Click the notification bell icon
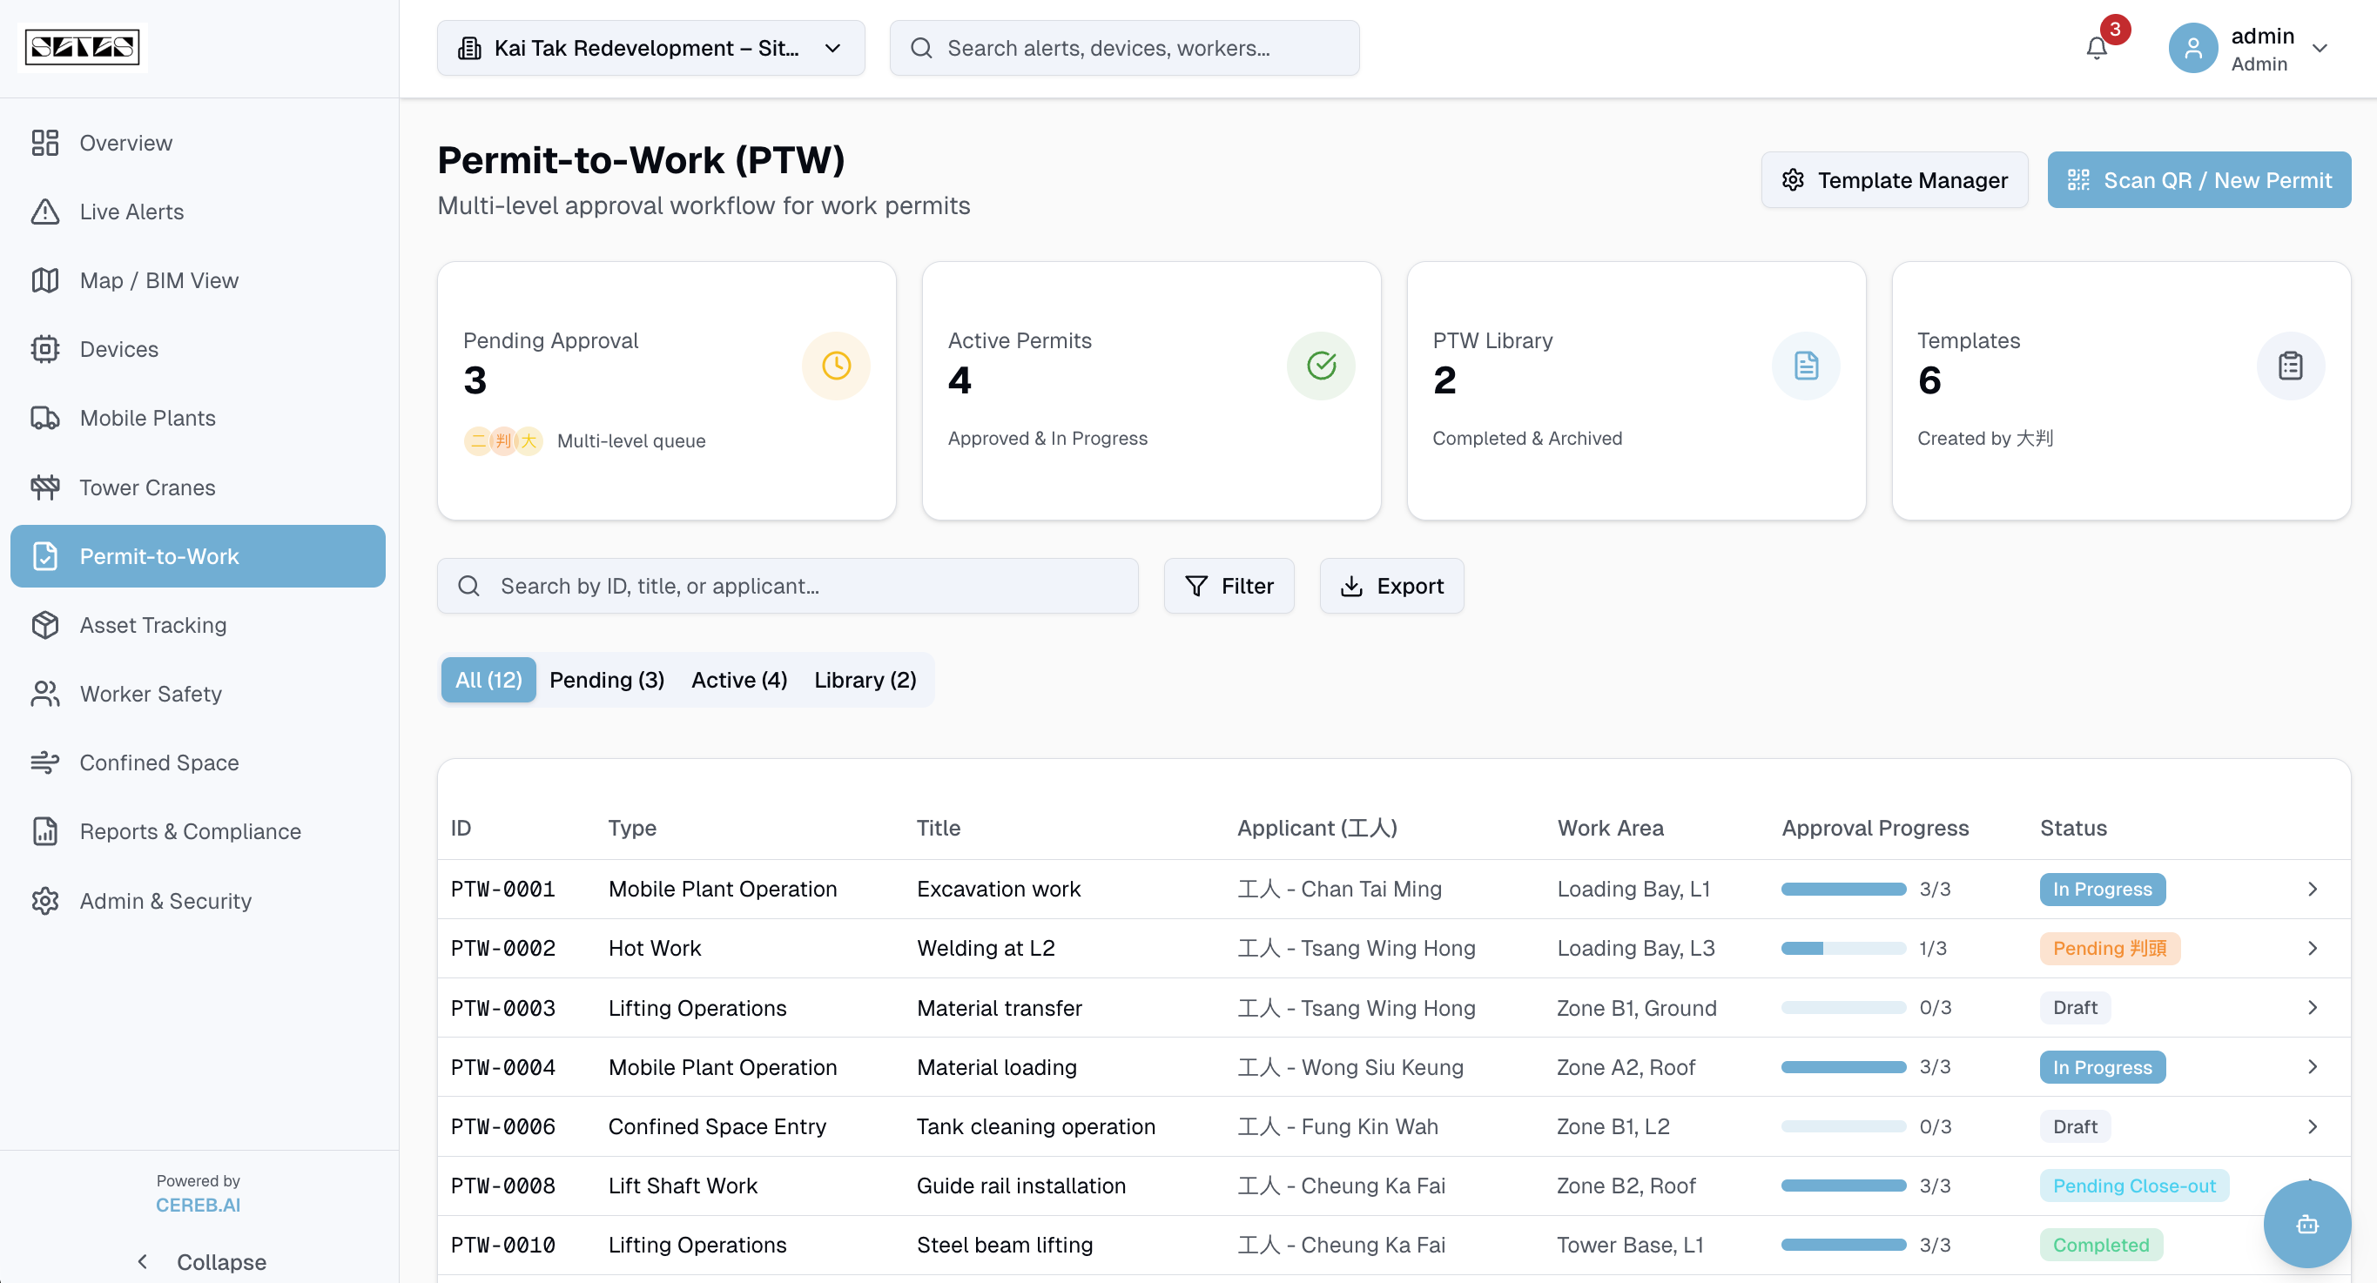 coord(2096,48)
